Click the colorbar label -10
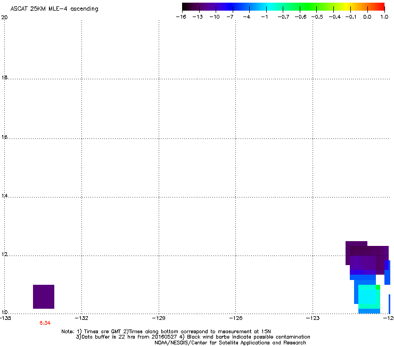Screen dimensions: 394x346 pos(215,17)
